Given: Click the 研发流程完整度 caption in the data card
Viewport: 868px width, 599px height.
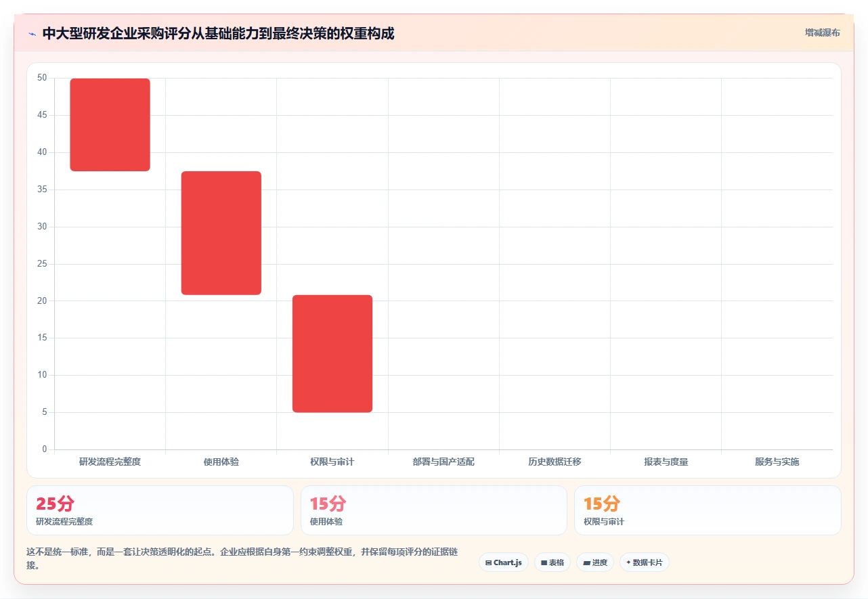Looking at the screenshot, I should [x=64, y=522].
